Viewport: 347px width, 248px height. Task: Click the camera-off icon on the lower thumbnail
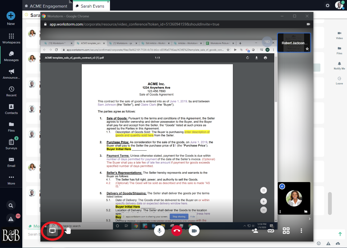coord(306,211)
